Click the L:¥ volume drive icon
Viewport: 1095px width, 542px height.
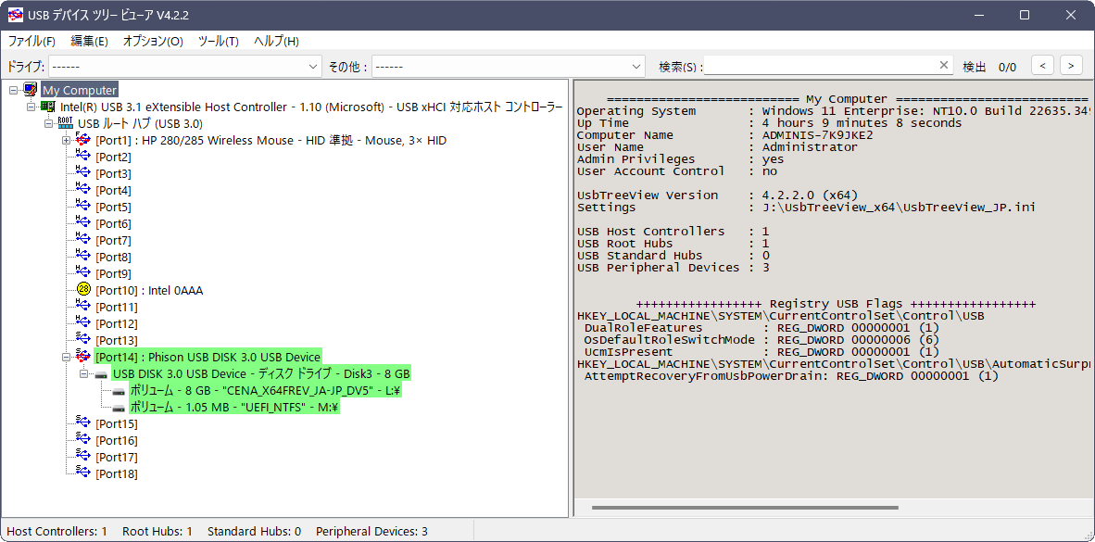[119, 391]
